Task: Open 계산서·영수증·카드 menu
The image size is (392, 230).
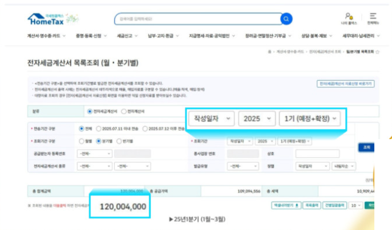Action: pyautogui.click(x=46, y=36)
